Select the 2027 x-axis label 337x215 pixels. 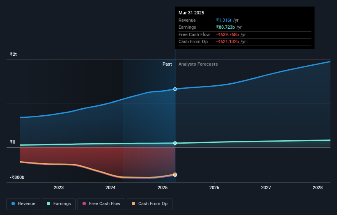pyautogui.click(x=266, y=188)
